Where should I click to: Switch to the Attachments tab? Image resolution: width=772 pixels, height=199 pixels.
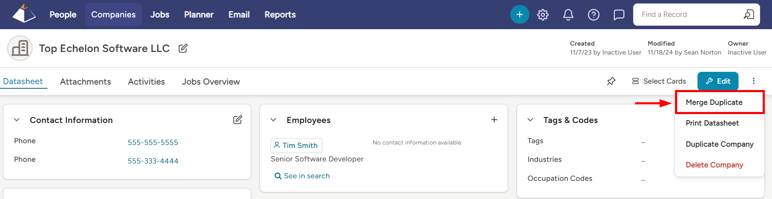86,82
